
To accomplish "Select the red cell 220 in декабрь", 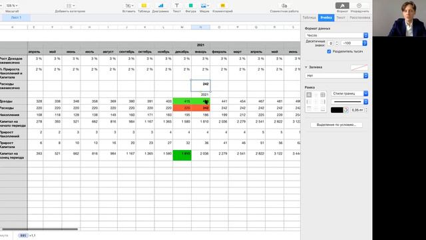I will click(x=182, y=108).
